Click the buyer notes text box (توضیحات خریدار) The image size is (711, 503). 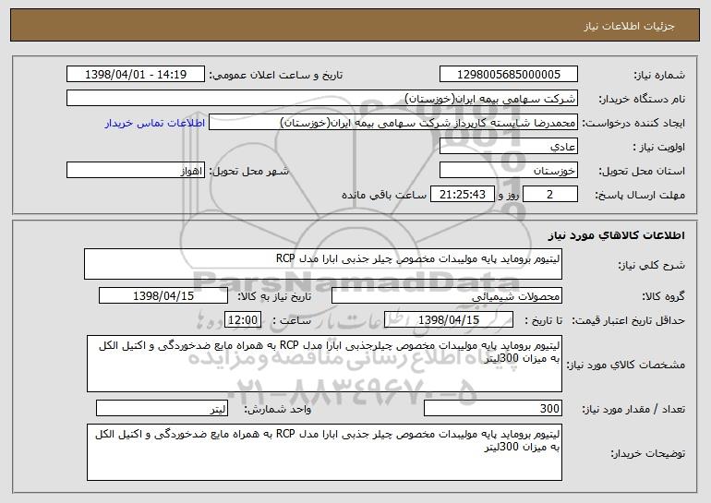click(324, 452)
